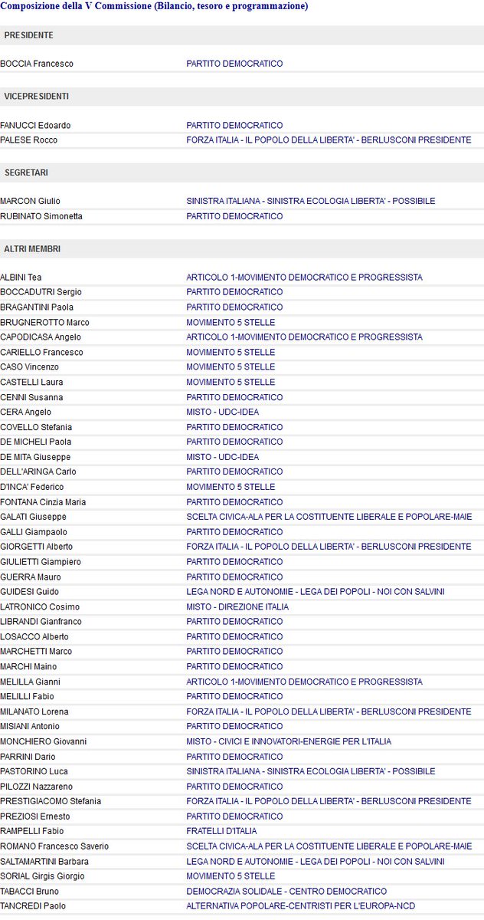The image size is (484, 920).
Task: Open the DEMOCRAZIA SOLIDALE - CENTRO DEMOCRATICO link
Action: coord(286,892)
